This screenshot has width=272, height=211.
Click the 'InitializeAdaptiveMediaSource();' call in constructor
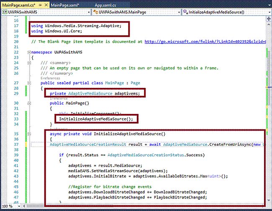pos(96,119)
